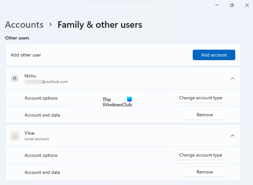Image resolution: width=253 pixels, height=185 pixels.
Task: Minimize the Settings window
Action: tap(218, 5)
